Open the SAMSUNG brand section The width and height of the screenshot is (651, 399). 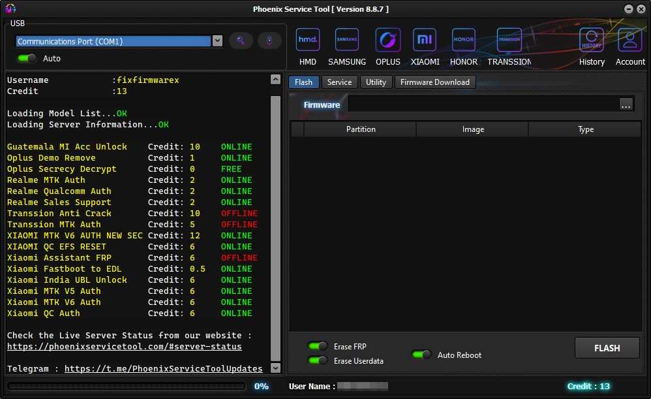click(346, 40)
